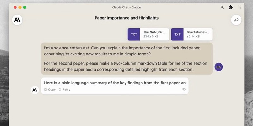The width and height of the screenshot is (253, 126).
Task: Click the Paper Importance and Highlights title
Action: (x=127, y=18)
